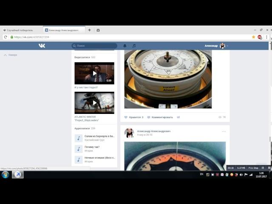Viewport: 272px width, 204px height.
Task: Open the browser three-dot menu
Action: pos(266,37)
